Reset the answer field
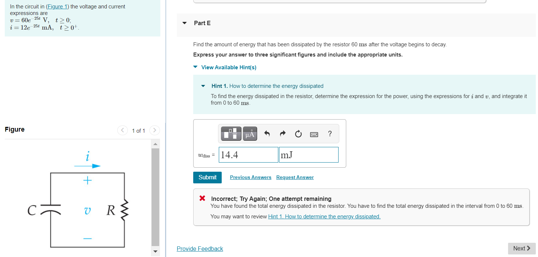Viewport: 538px width, 257px height. coord(298,134)
